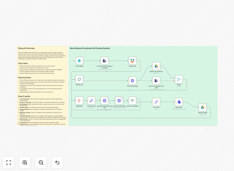
Task: Open the convert_product_image_to_base64 node
Action: 104,61
